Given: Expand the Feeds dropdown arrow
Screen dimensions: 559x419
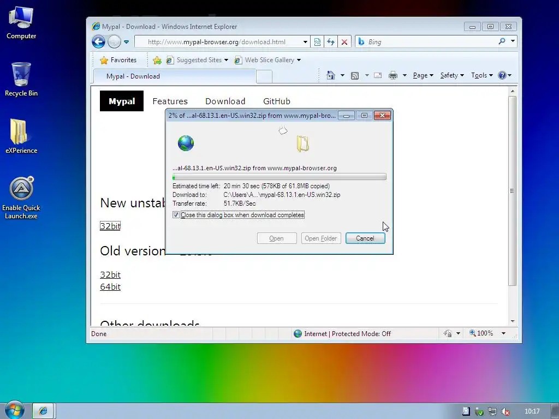Looking at the screenshot, I should 366,75.
